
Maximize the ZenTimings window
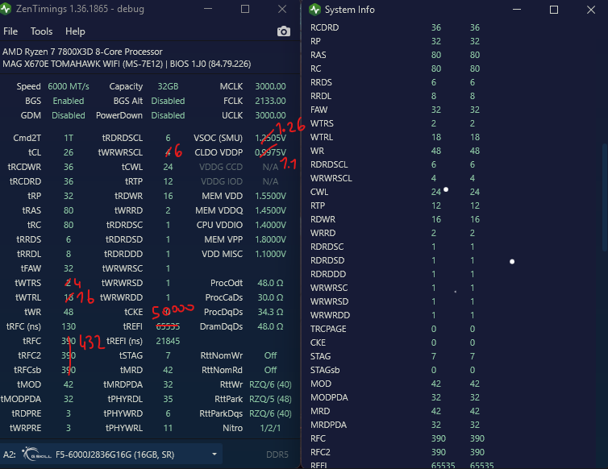click(x=245, y=9)
